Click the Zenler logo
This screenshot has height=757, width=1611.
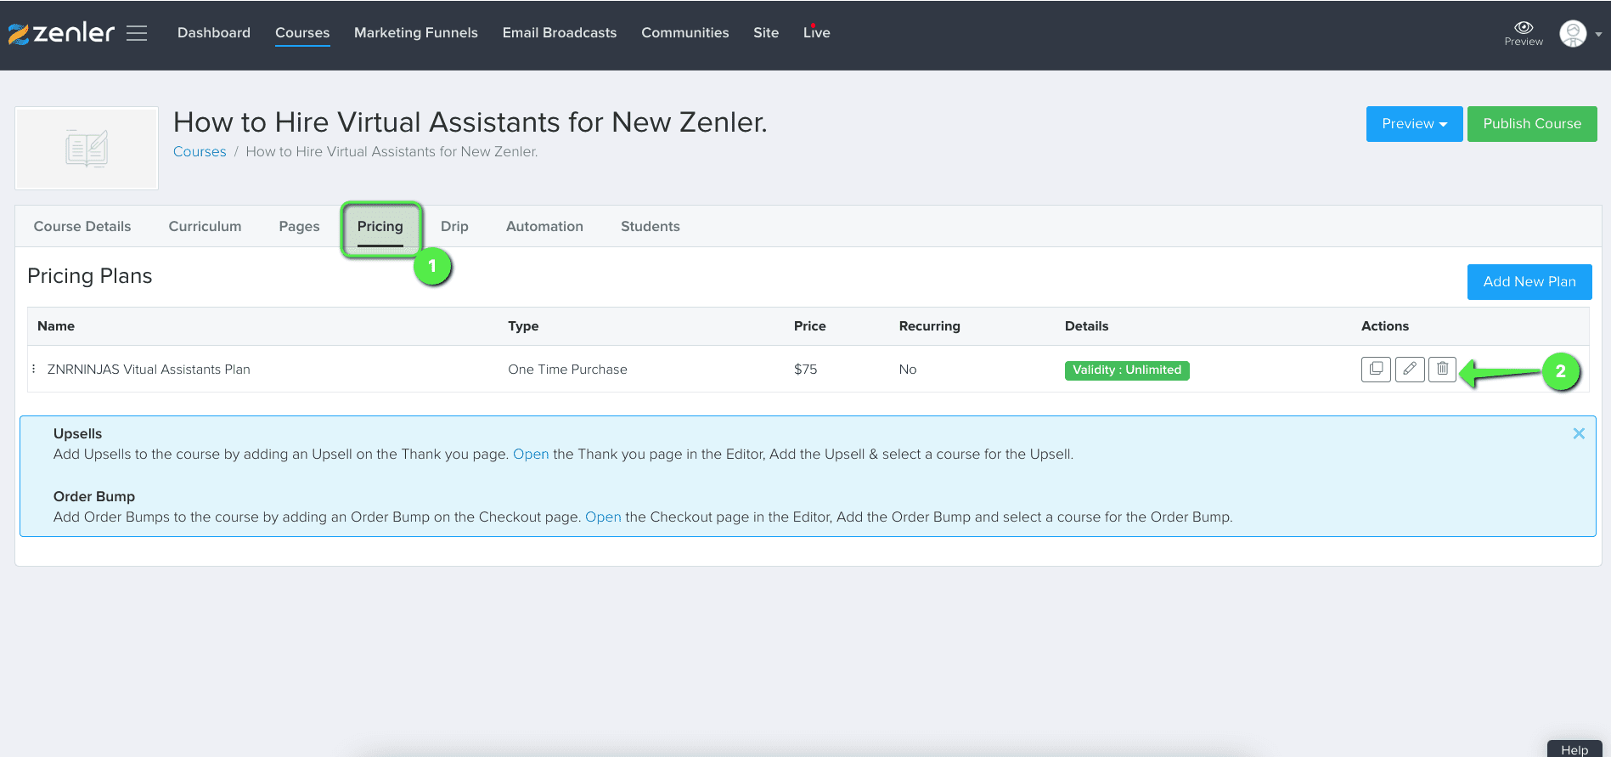click(x=61, y=33)
